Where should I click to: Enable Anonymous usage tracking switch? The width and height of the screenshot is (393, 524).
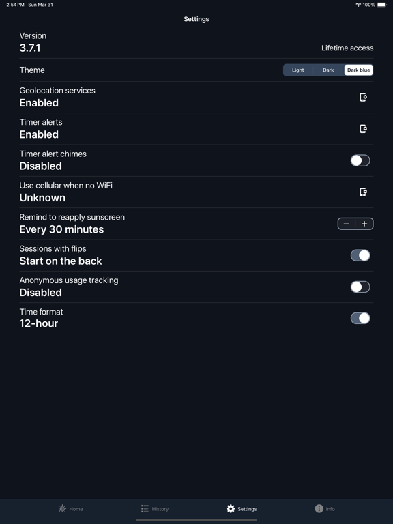tap(360, 287)
